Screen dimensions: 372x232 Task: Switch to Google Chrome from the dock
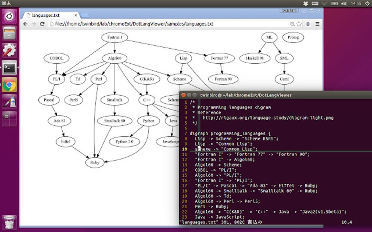(x=9, y=85)
